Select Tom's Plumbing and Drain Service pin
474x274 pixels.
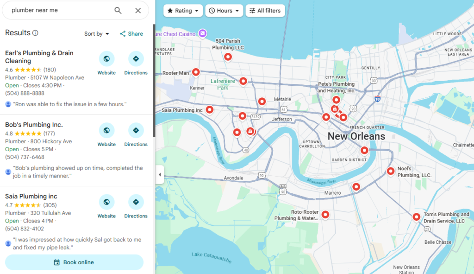(x=416, y=217)
